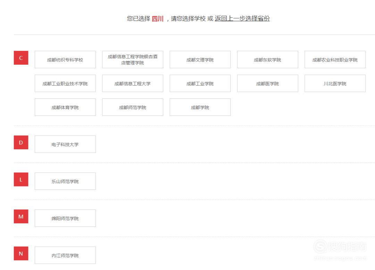Click the link 返回上一步选择省份
The width and height of the screenshot is (375, 270).
tap(242, 18)
